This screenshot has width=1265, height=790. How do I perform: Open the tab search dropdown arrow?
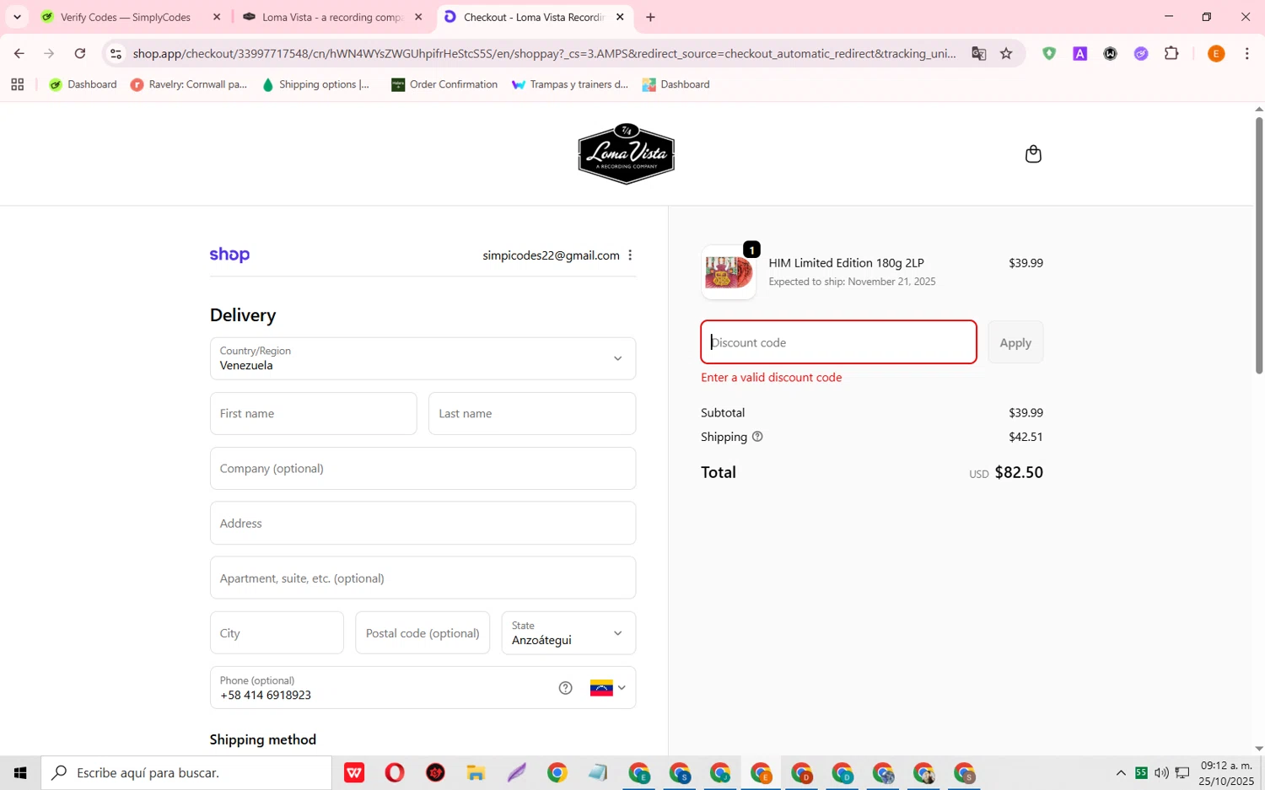(x=17, y=17)
